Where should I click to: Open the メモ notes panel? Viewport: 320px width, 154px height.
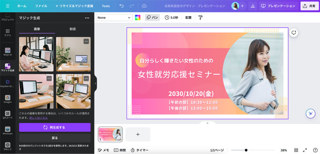point(103,150)
